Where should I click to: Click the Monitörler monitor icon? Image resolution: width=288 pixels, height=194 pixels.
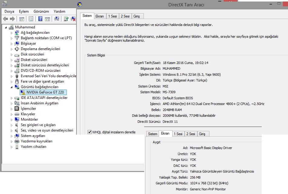click(x=17, y=119)
